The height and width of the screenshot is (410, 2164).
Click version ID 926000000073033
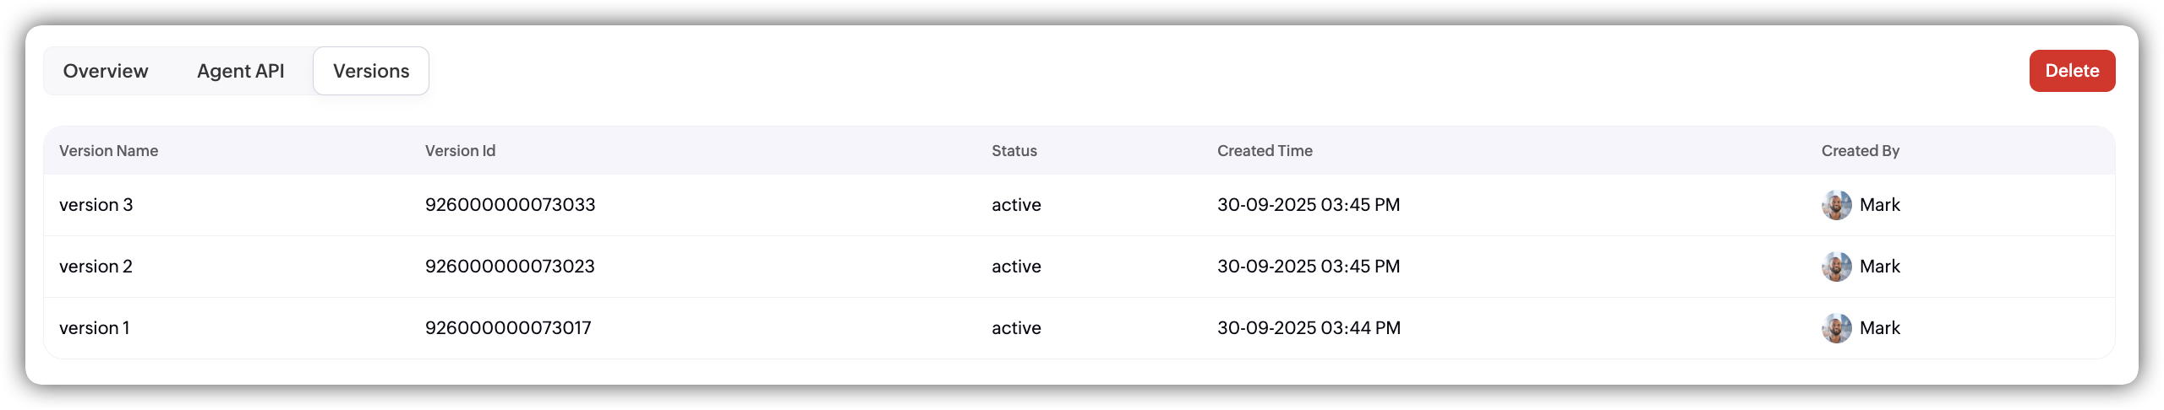point(510,205)
